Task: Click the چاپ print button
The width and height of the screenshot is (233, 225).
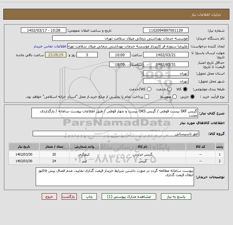Action: click(x=89, y=197)
